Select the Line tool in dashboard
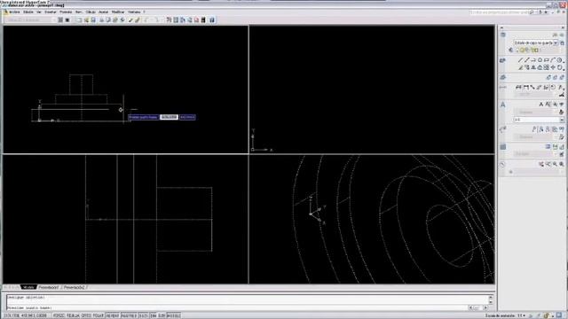This screenshot has width=568, height=319. pos(520,60)
